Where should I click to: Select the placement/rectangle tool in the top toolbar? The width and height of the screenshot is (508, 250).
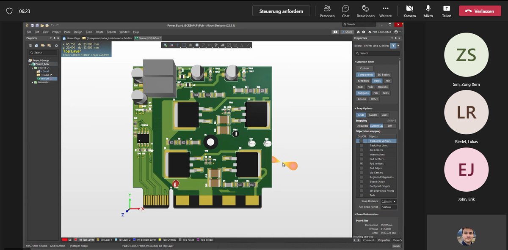pyautogui.click(x=184, y=45)
